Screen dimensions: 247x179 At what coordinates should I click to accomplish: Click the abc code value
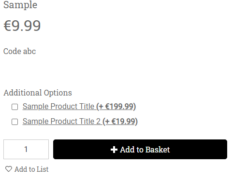pos(29,51)
